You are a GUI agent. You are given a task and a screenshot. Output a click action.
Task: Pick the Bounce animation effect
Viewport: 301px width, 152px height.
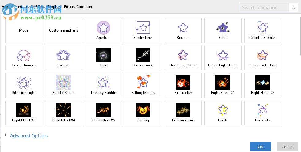[x=183, y=31]
